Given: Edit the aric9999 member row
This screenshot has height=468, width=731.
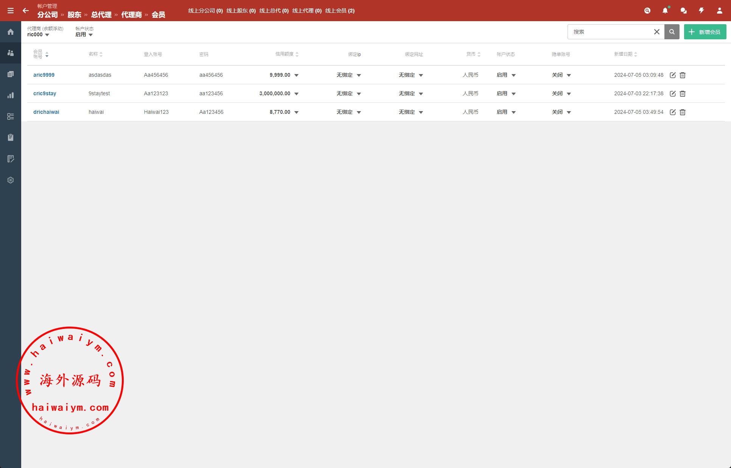Looking at the screenshot, I should coord(672,75).
